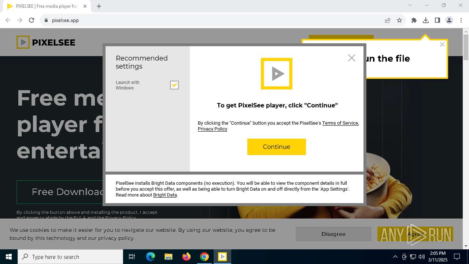Click the network icon in system tray
This screenshot has width=469, height=264.
pyautogui.click(x=413, y=257)
